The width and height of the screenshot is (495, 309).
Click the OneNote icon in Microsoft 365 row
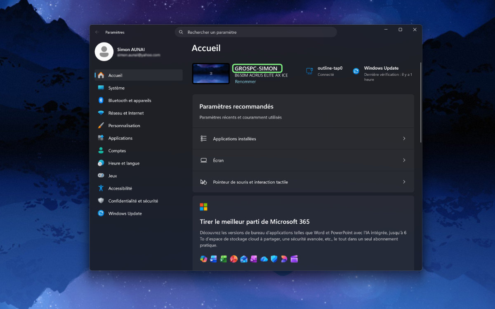[x=254, y=259]
